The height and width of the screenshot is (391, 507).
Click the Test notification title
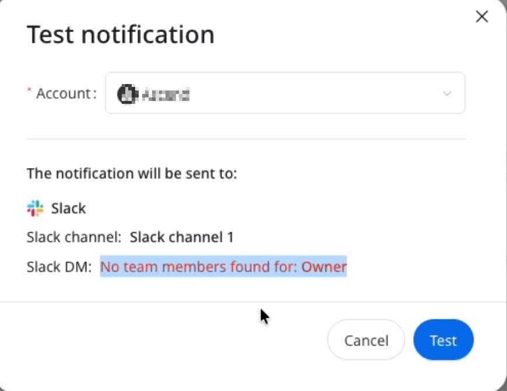(x=121, y=34)
